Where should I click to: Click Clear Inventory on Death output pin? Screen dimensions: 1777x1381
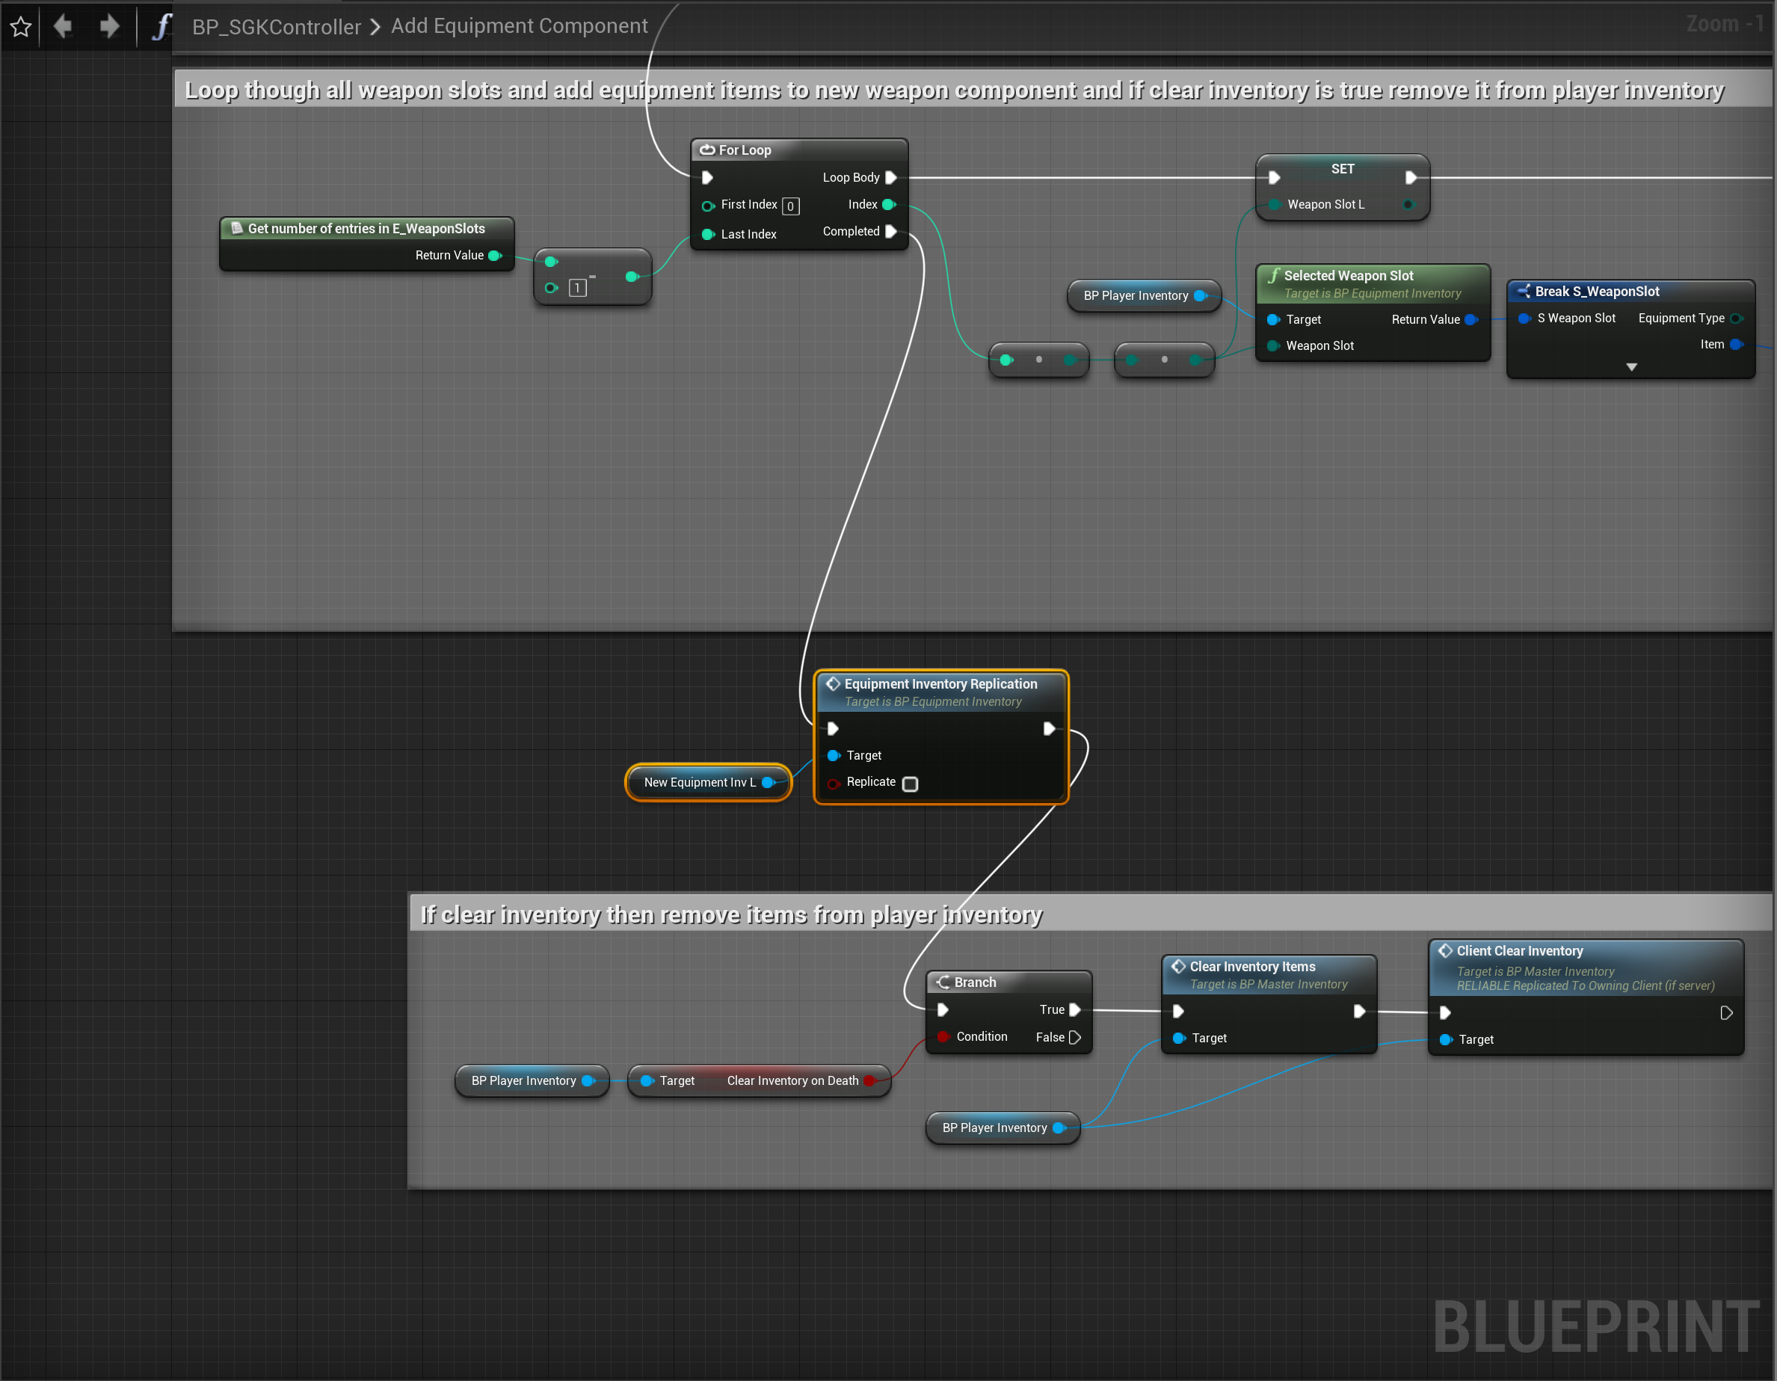(869, 1080)
